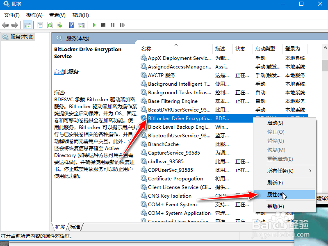Image resolution: width=328 pixels, height=246 pixels.
Task: Sort by the 启动类型 column header
Action: (x=268, y=49)
